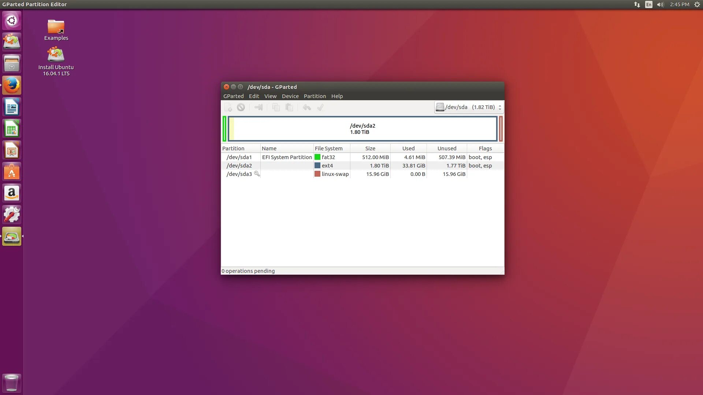703x395 pixels.
Task: Open the /dev/sda device selector dropdown
Action: [x=469, y=107]
